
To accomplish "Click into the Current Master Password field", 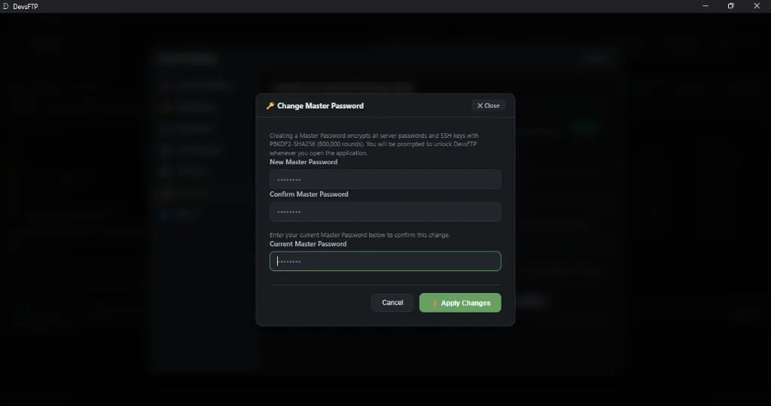I will click(385, 261).
